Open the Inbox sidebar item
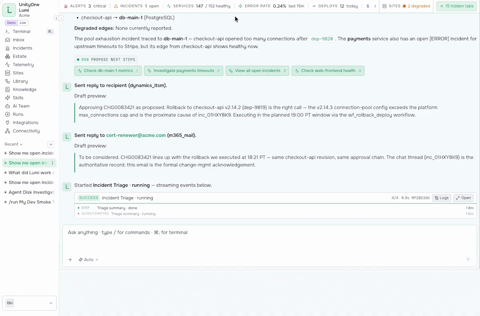 18,40
